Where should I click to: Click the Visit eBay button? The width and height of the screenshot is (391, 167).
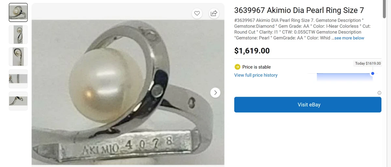(308, 105)
